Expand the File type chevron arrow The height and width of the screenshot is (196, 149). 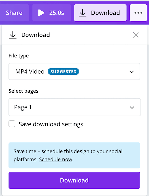pos(132,72)
